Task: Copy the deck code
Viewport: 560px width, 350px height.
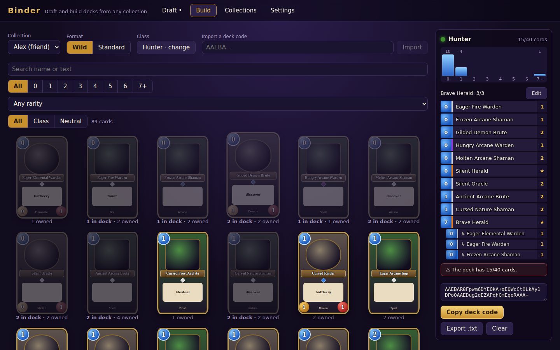Action: [x=472, y=312]
